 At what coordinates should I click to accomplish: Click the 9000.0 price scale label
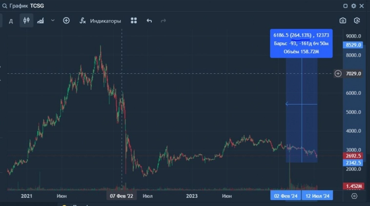(x=353, y=36)
